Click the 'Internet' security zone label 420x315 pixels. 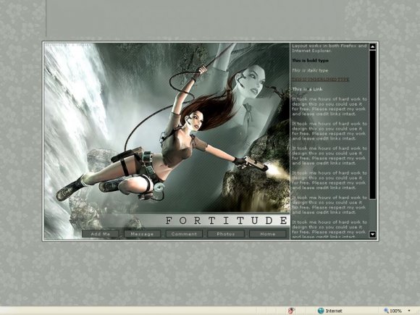click(334, 311)
